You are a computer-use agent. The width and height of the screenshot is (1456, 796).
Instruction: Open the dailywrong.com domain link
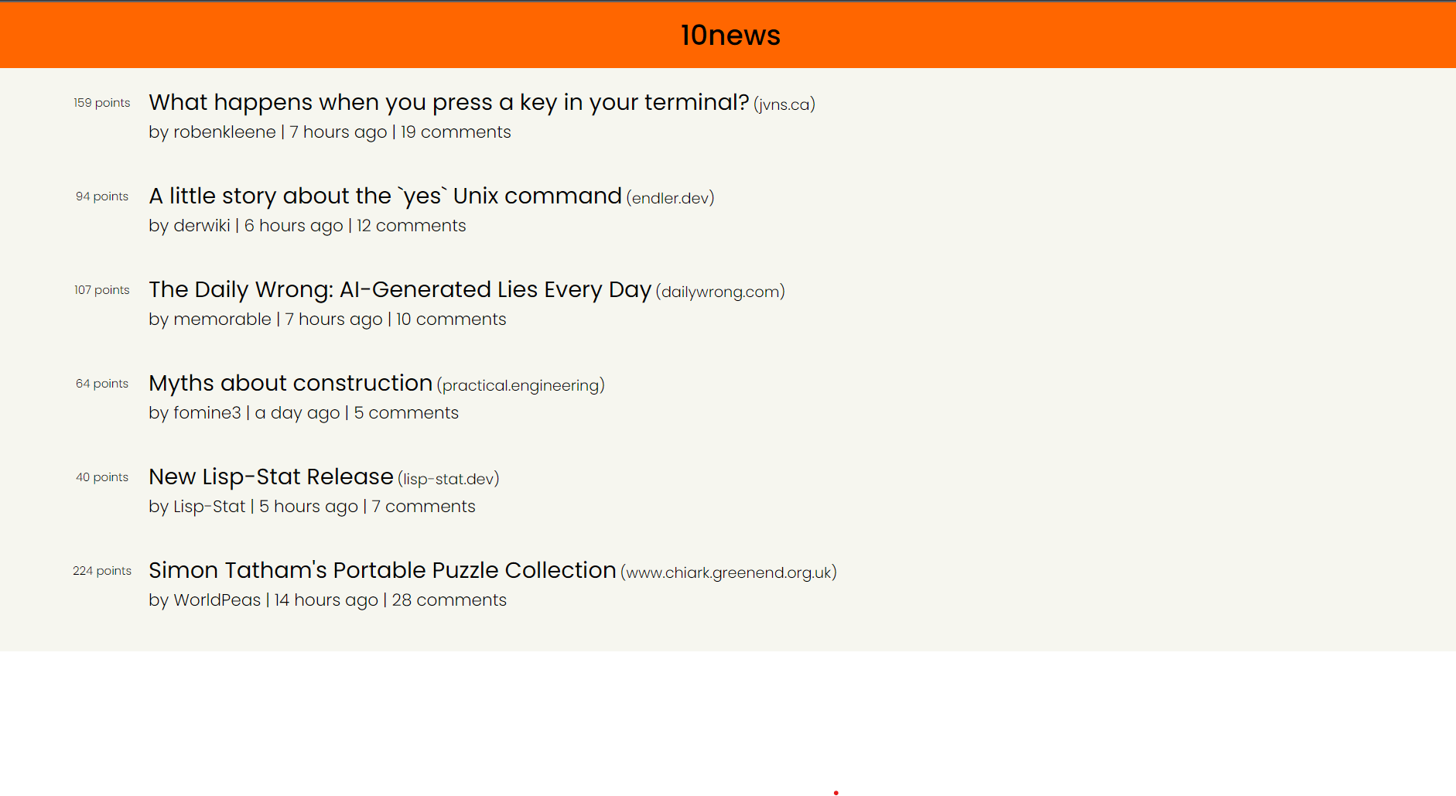pos(720,292)
